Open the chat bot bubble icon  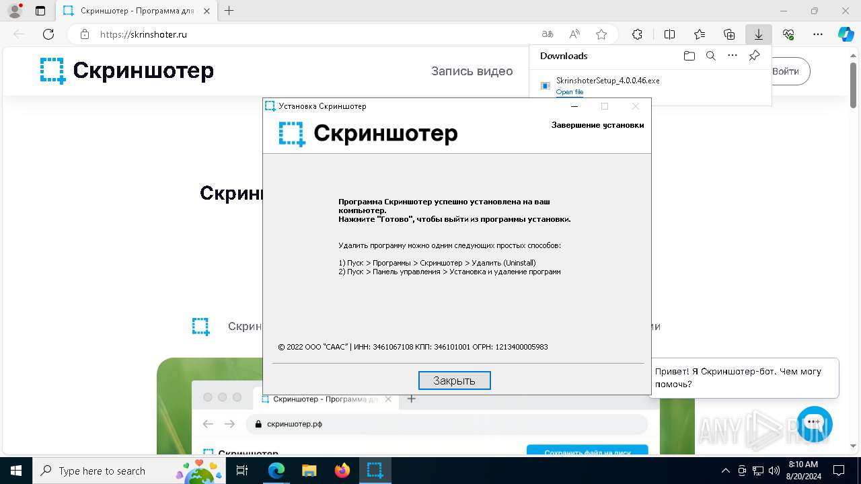[815, 424]
